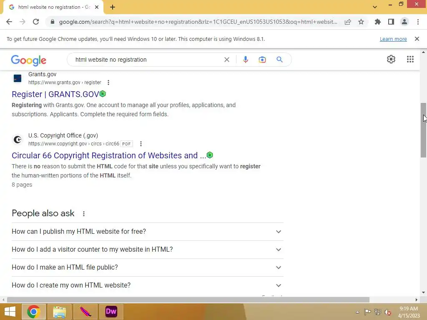
Task: Toggle the Chrome side panel
Action: 391,22
